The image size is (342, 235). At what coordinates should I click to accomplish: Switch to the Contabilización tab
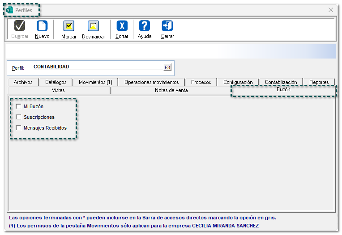(281, 82)
